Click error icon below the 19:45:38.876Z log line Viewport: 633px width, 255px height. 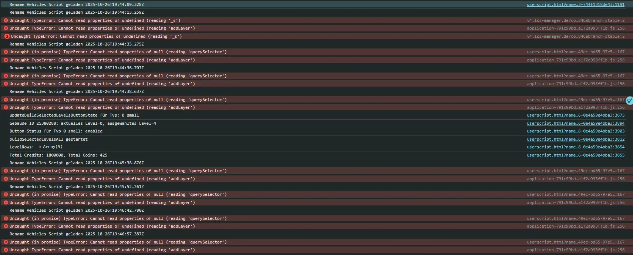[6, 171]
